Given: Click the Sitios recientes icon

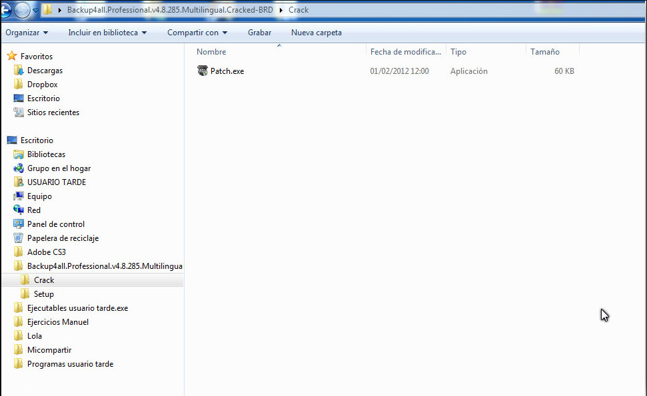Looking at the screenshot, I should pyautogui.click(x=19, y=112).
